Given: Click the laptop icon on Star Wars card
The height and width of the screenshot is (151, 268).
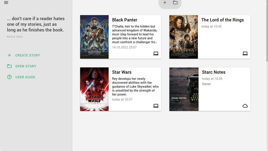Looking at the screenshot, I should click(156, 106).
